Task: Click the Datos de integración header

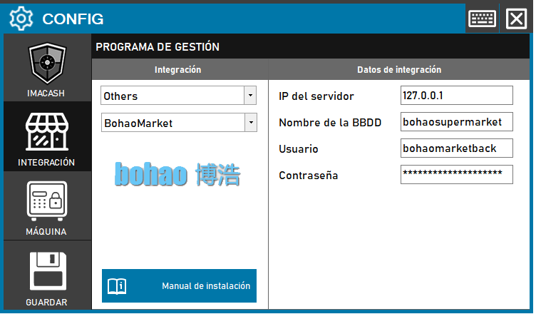Action: coord(399,70)
